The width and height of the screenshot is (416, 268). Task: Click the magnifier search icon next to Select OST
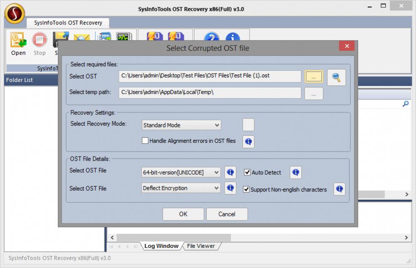coord(336,77)
